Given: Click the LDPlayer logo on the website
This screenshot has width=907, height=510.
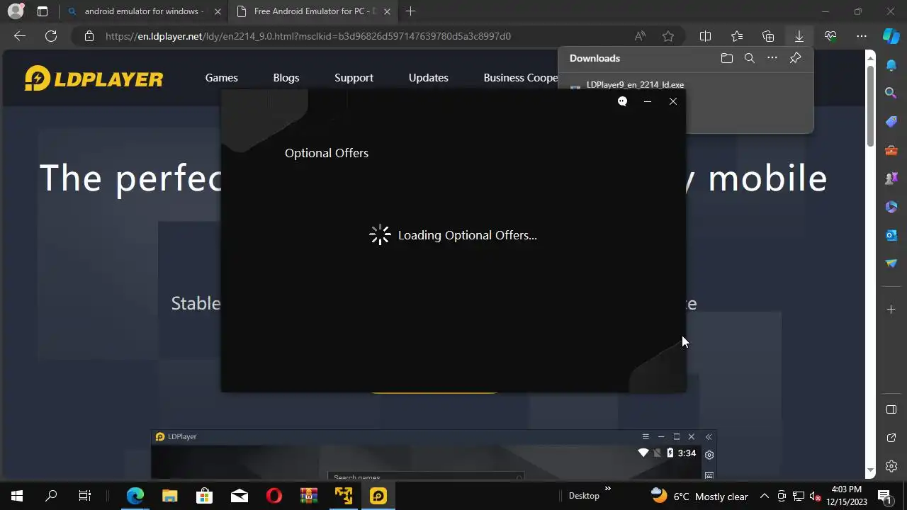Looking at the screenshot, I should click(x=94, y=78).
